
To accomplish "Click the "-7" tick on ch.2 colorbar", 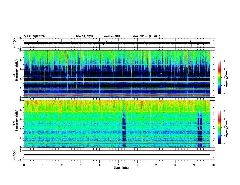I will click(x=223, y=144).
